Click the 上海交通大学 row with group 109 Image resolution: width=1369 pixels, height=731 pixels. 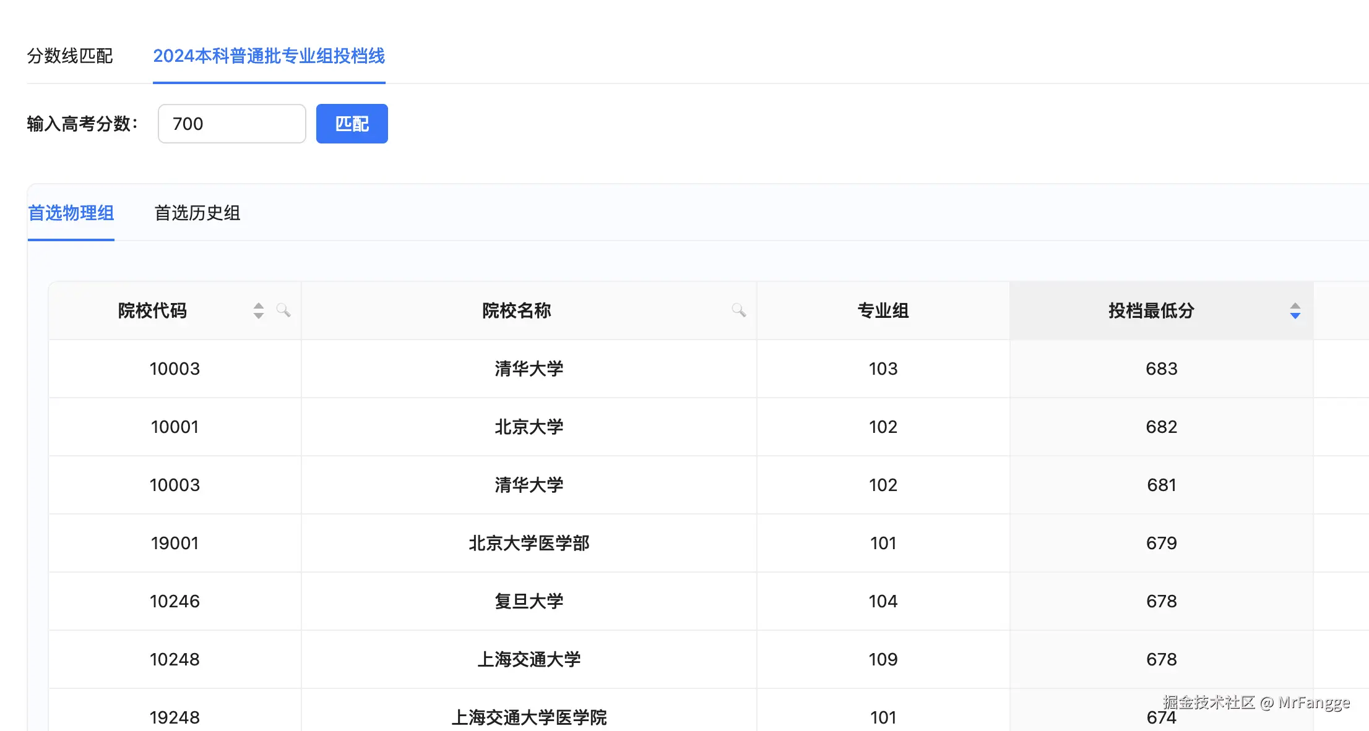pyautogui.click(x=529, y=659)
